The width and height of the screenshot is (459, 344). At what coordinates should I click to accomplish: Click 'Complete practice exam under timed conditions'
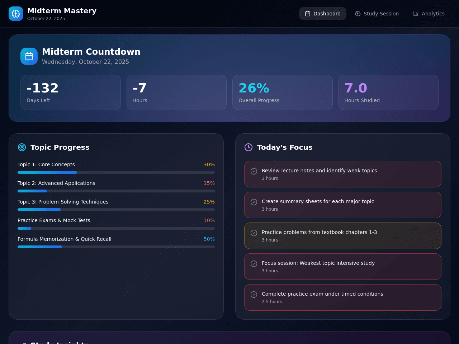tap(322, 294)
